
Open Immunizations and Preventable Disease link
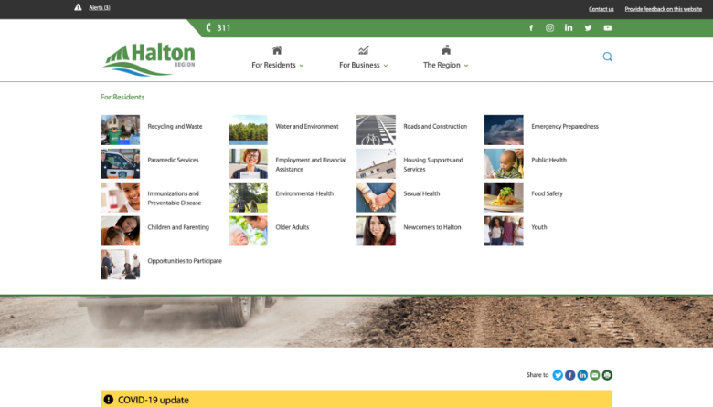(x=175, y=198)
